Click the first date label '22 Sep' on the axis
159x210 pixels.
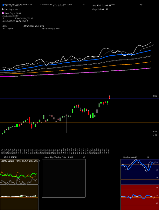2,151
